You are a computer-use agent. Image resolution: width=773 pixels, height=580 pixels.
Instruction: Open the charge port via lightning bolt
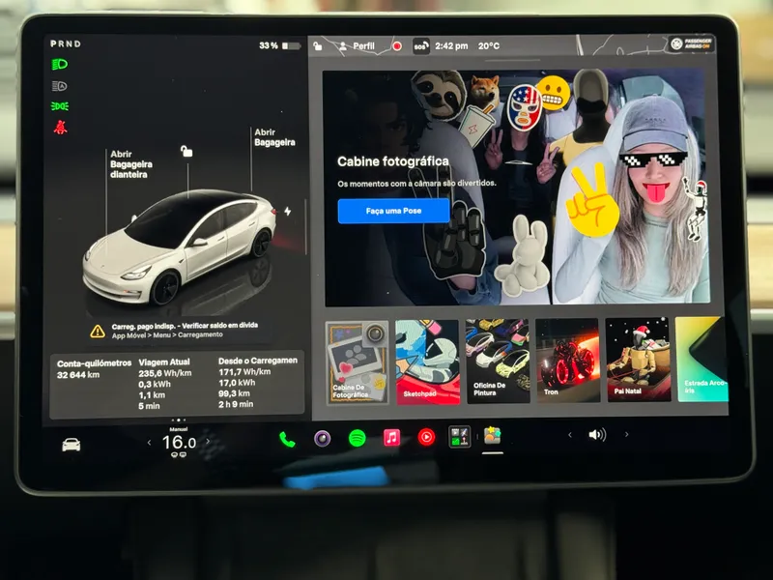pos(287,212)
